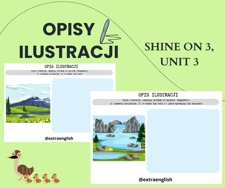The image size is (225, 188).
Task: Click @extraenglish handle on the first worksheet
Action: point(59,138)
